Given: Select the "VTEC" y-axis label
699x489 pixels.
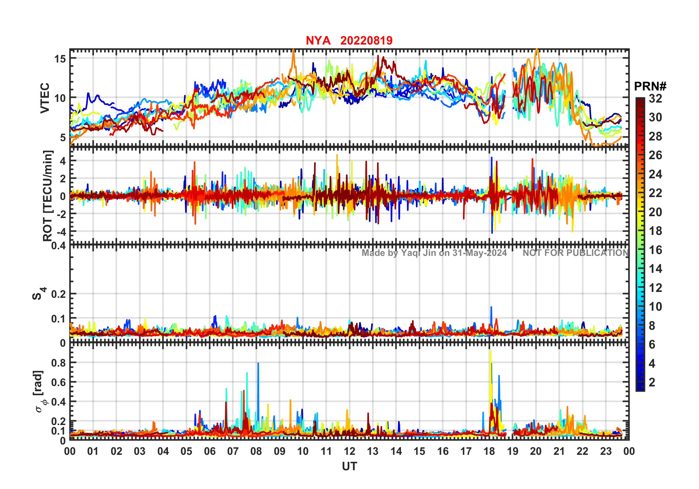Looking at the screenshot, I should 45,98.
